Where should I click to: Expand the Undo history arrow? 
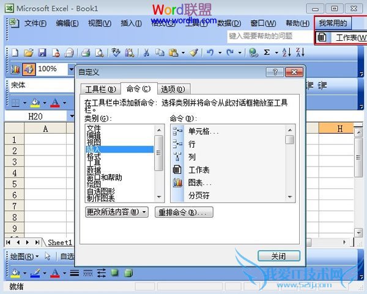pos(220,52)
